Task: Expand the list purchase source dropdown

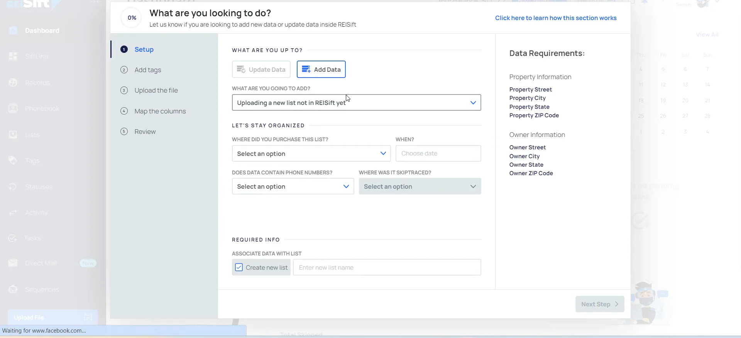Action: pyautogui.click(x=311, y=154)
